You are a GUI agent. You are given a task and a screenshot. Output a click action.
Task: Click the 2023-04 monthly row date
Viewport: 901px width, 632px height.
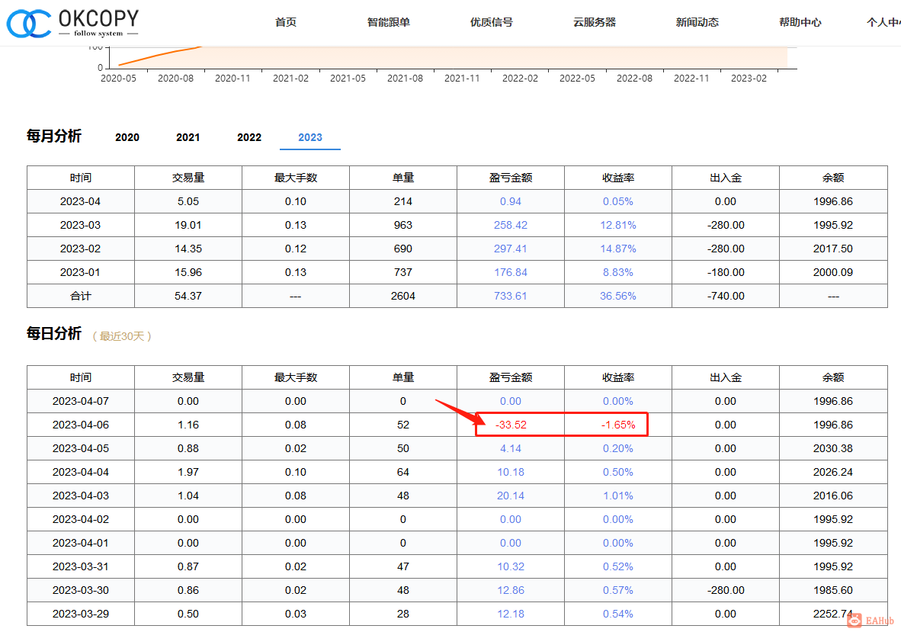point(81,202)
